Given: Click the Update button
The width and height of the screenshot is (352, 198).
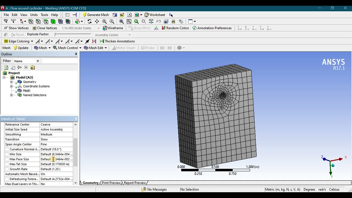Looking at the screenshot, I should 21,48.
